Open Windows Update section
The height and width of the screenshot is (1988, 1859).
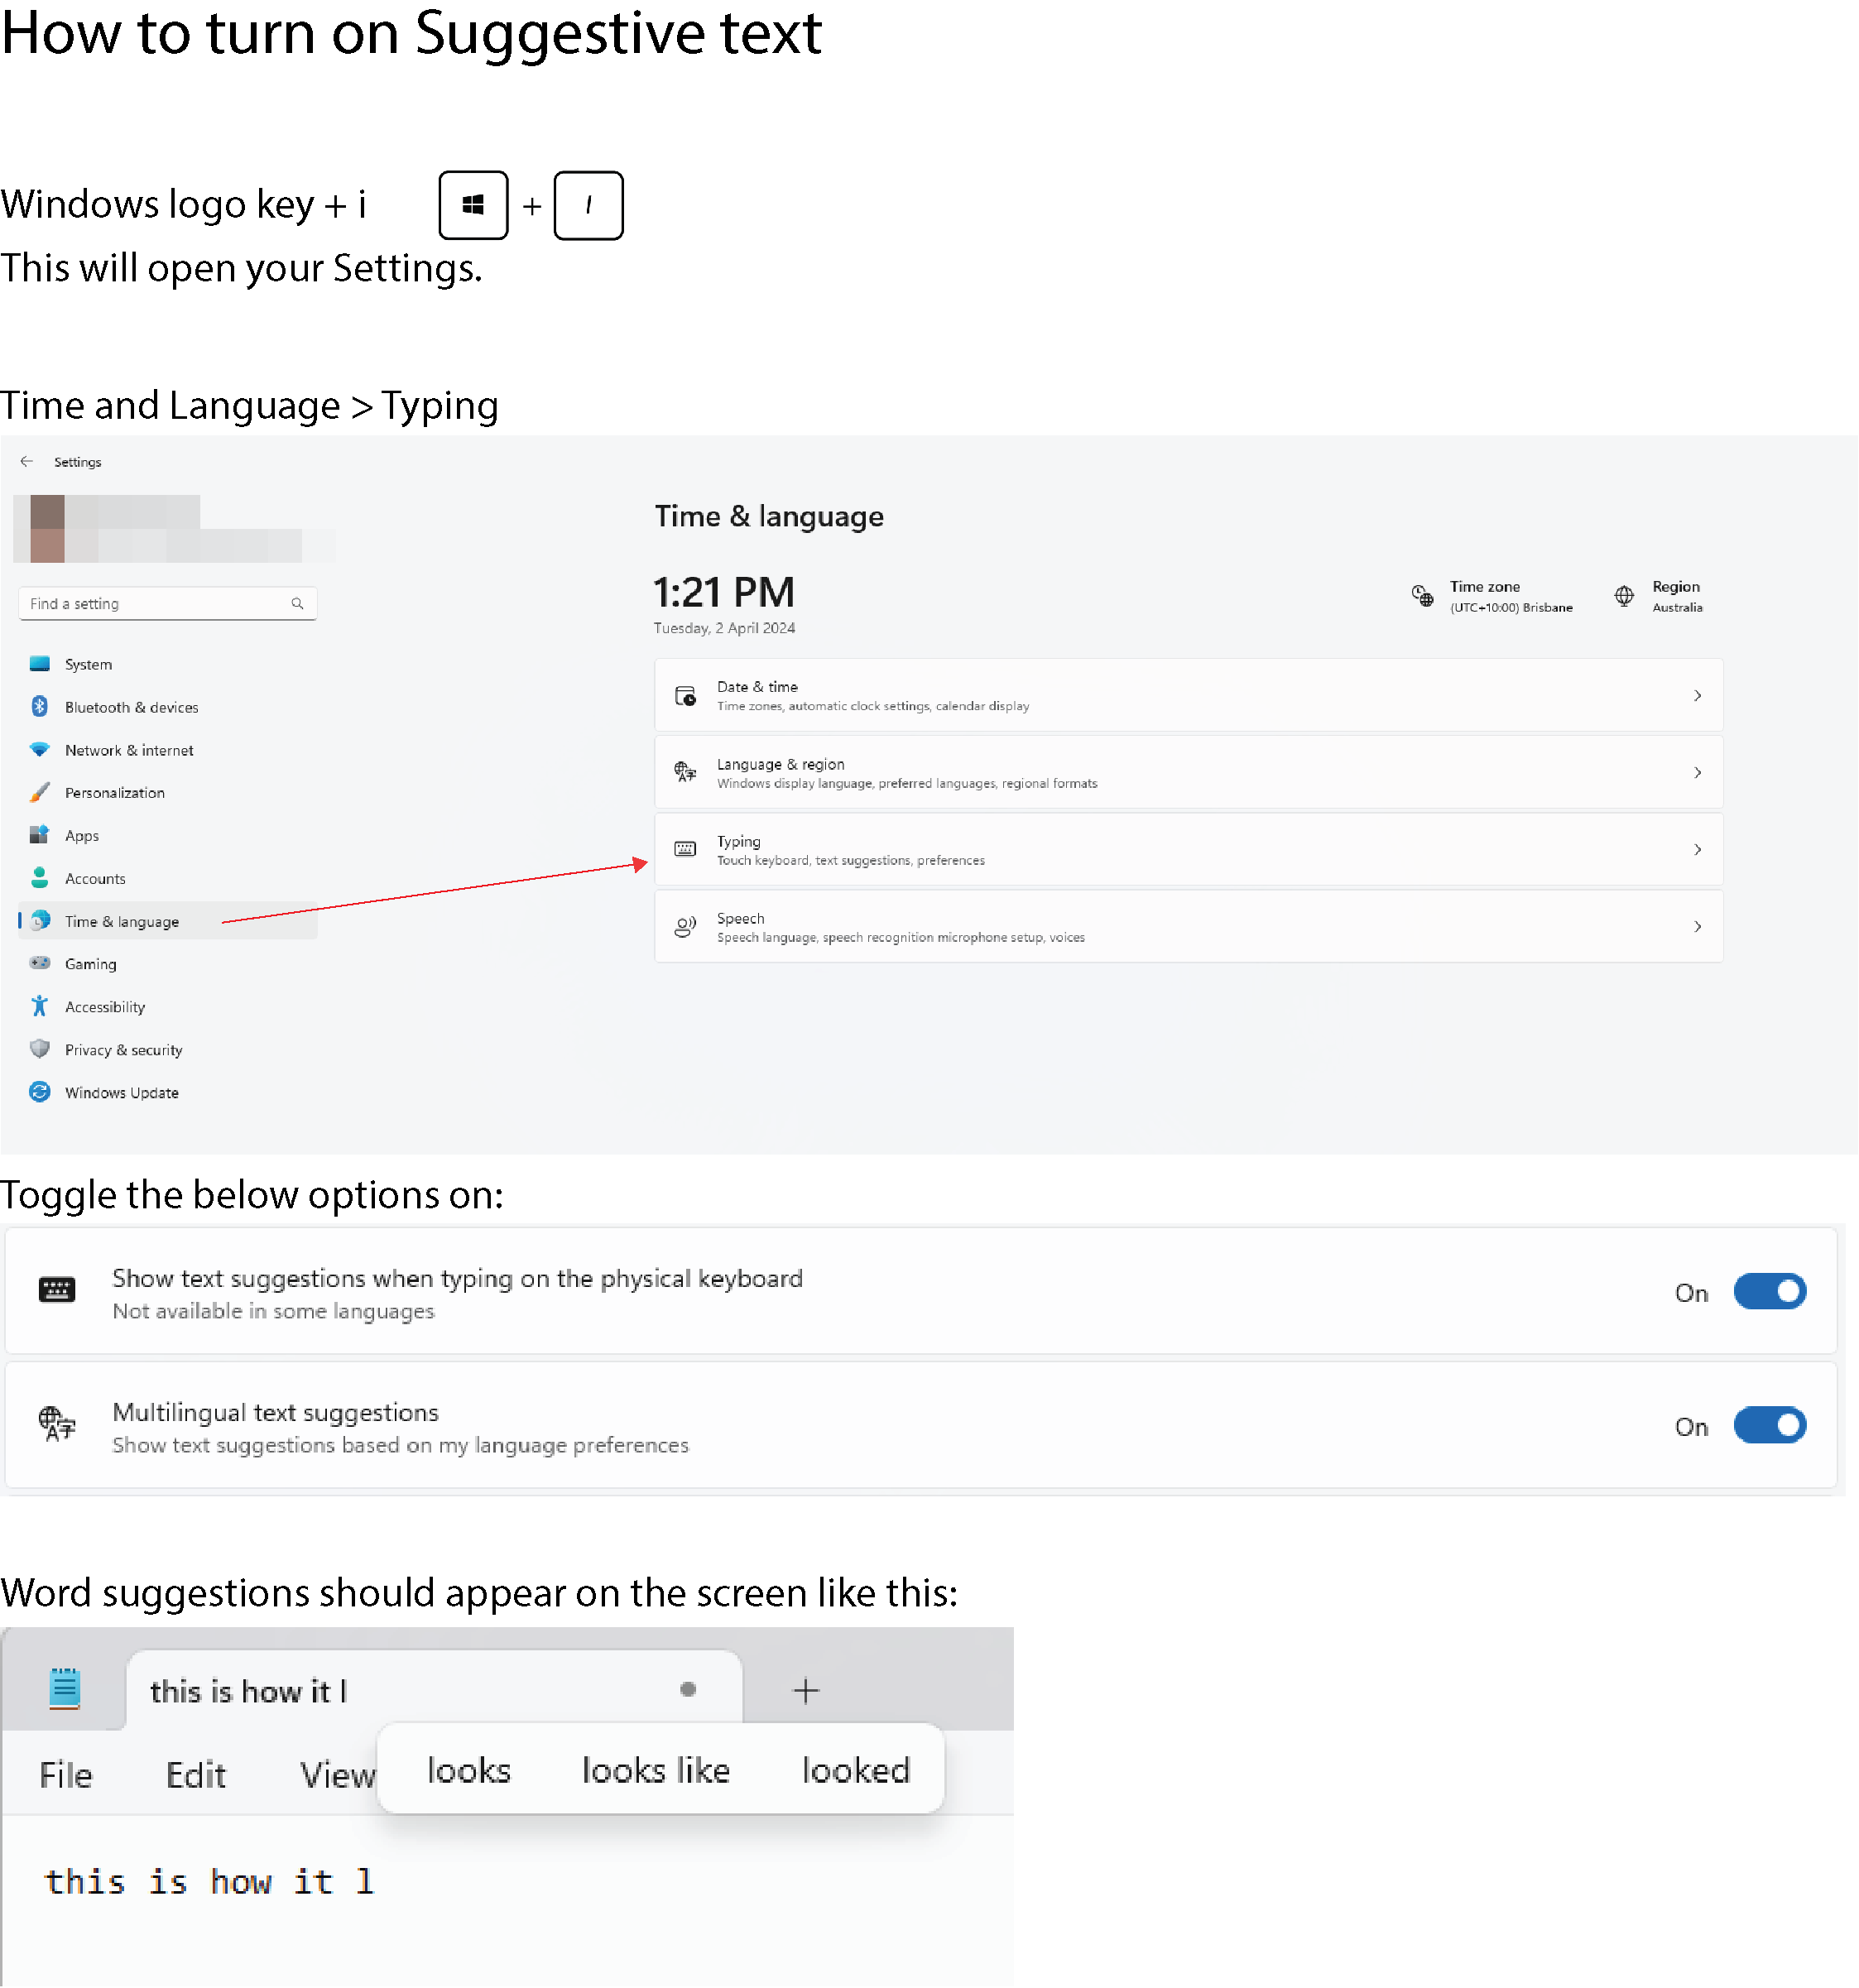click(121, 1092)
